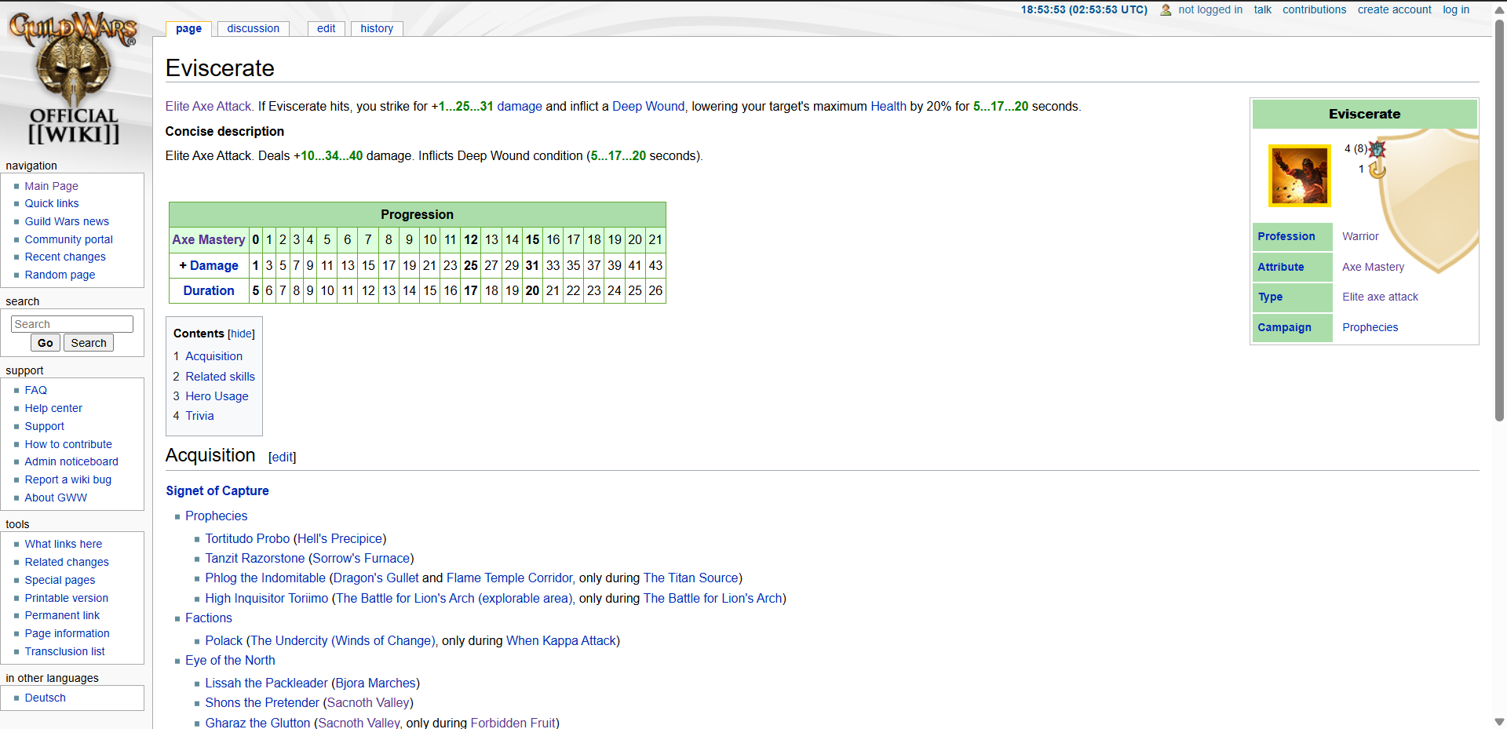Open Tortitudo Probo boss link
This screenshot has width=1507, height=729.
click(247, 538)
